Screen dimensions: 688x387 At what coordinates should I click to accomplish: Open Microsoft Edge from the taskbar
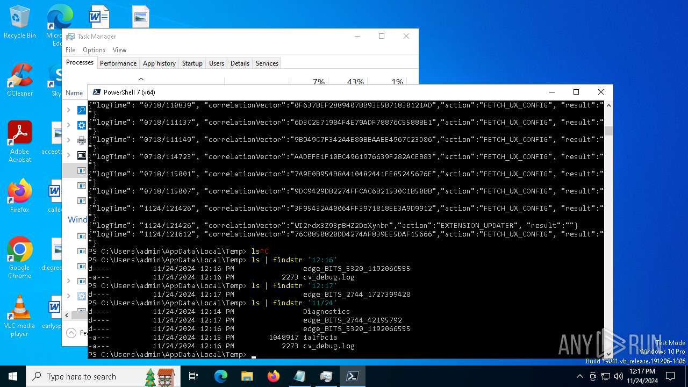click(221, 376)
